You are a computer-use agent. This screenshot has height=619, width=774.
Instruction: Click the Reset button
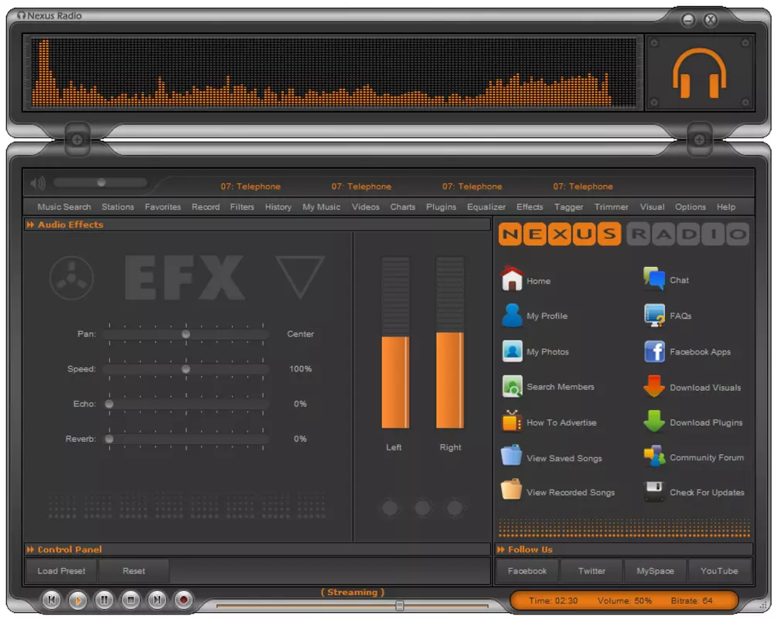pyautogui.click(x=134, y=571)
